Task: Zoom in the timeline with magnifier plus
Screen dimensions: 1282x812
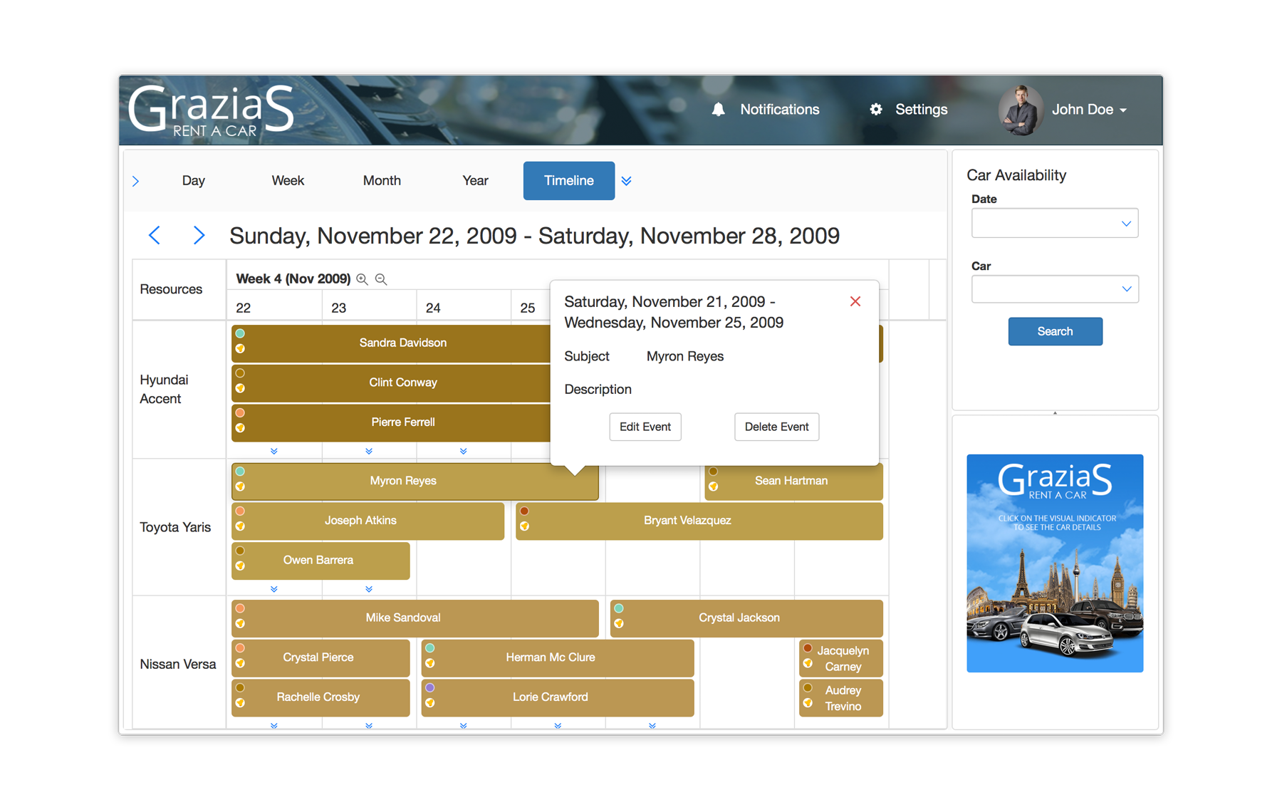Action: pyautogui.click(x=363, y=279)
